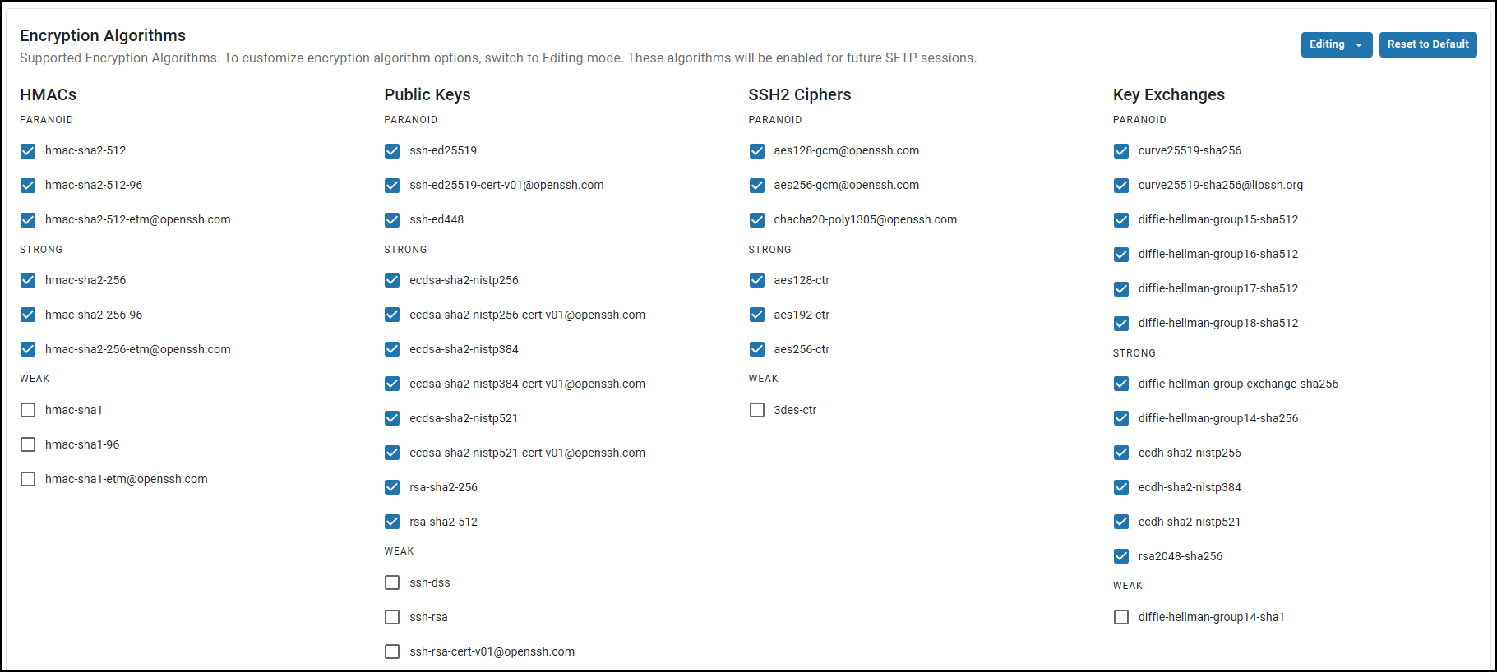This screenshot has height=672, width=1497.
Task: Toggle ecdh-sha2-nistp384 key exchange
Action: [x=1121, y=487]
